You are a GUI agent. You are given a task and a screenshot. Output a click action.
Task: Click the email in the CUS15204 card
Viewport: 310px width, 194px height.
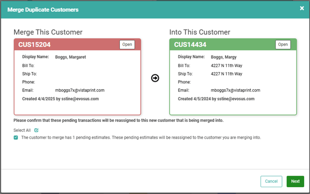click(x=80, y=90)
